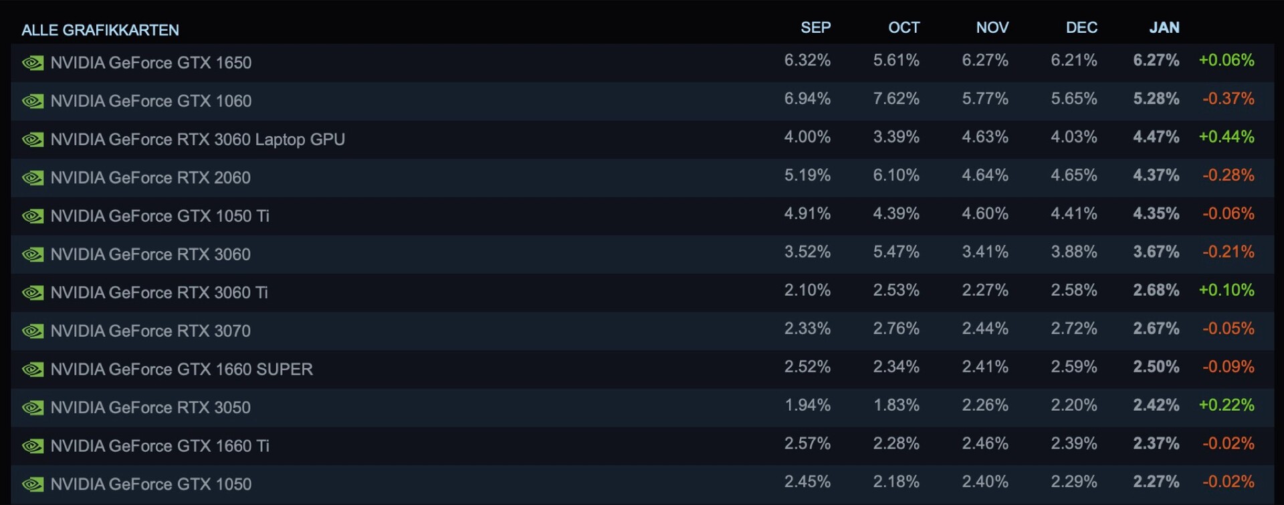Click the NVIDIA logo beside GTX 1650
This screenshot has height=505, width=1284.
point(33,63)
